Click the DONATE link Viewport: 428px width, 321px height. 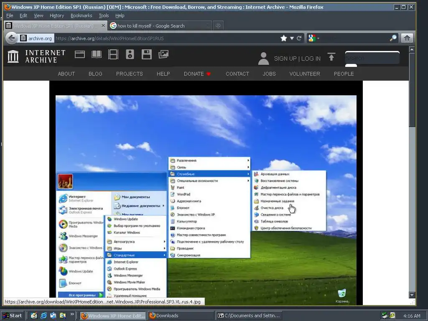[x=194, y=74]
